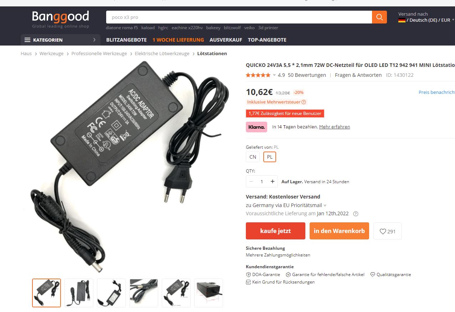The width and height of the screenshot is (455, 312).
Task: Open the country, language and currency dropdown
Action: tap(426, 20)
